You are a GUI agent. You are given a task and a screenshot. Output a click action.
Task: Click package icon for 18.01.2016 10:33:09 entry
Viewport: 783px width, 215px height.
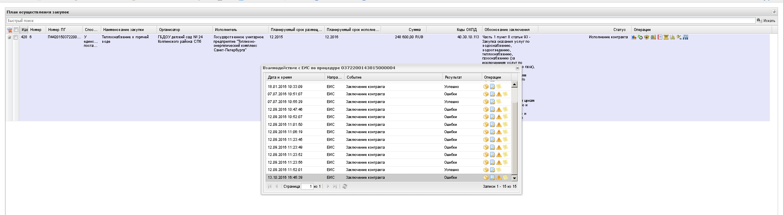coord(486,86)
